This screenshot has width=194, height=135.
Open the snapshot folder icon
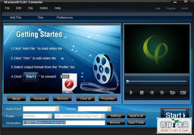coord(173,92)
